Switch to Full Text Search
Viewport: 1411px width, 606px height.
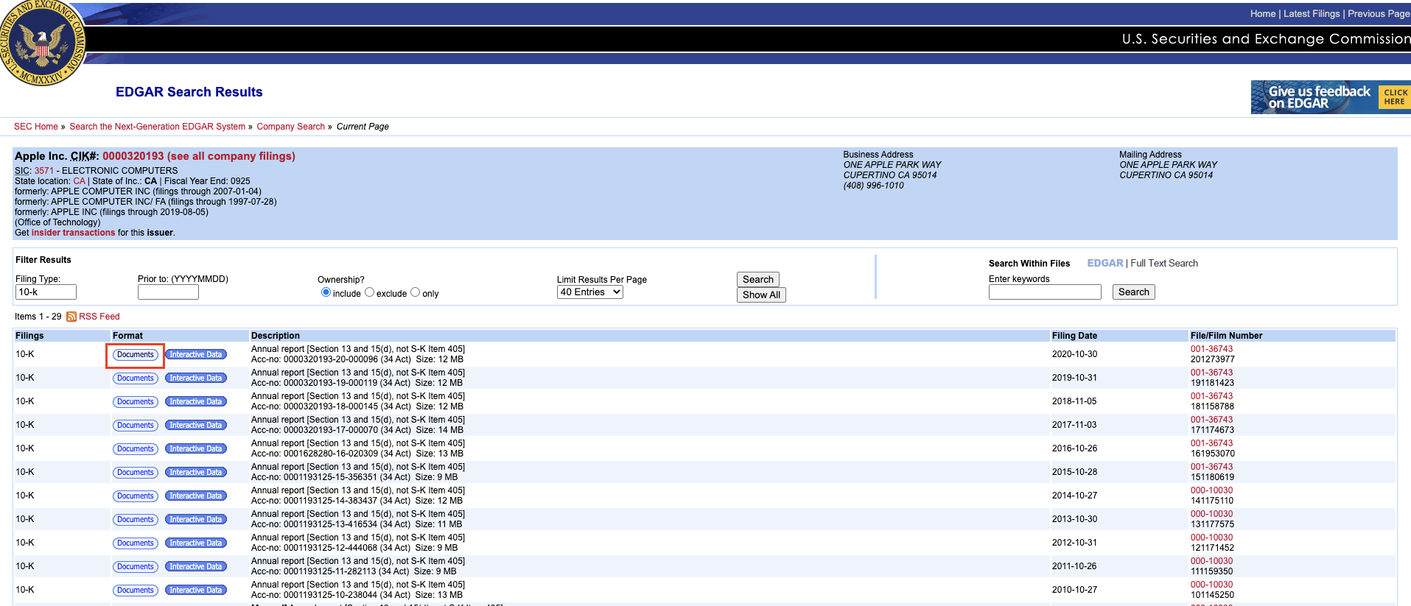pyautogui.click(x=1164, y=263)
